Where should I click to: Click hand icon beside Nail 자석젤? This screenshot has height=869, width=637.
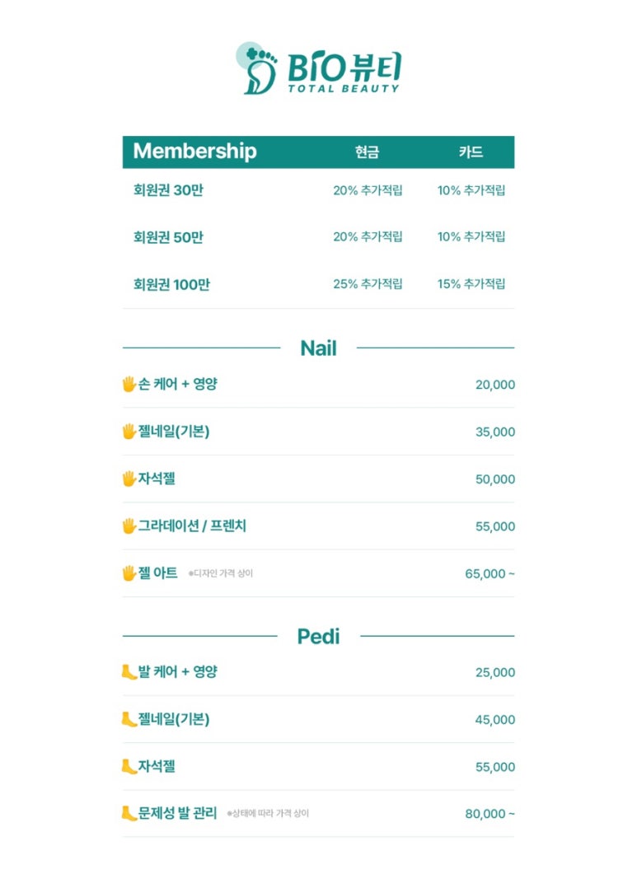pos(129,479)
